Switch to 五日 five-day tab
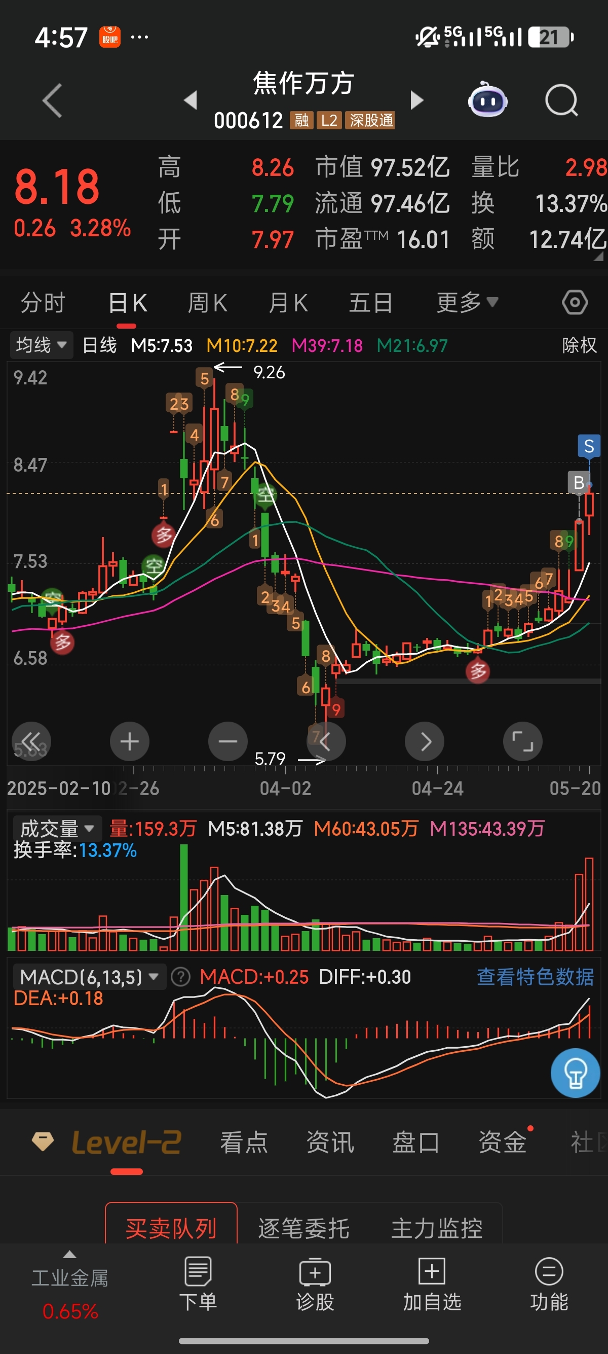The width and height of the screenshot is (608, 1354). point(371,303)
